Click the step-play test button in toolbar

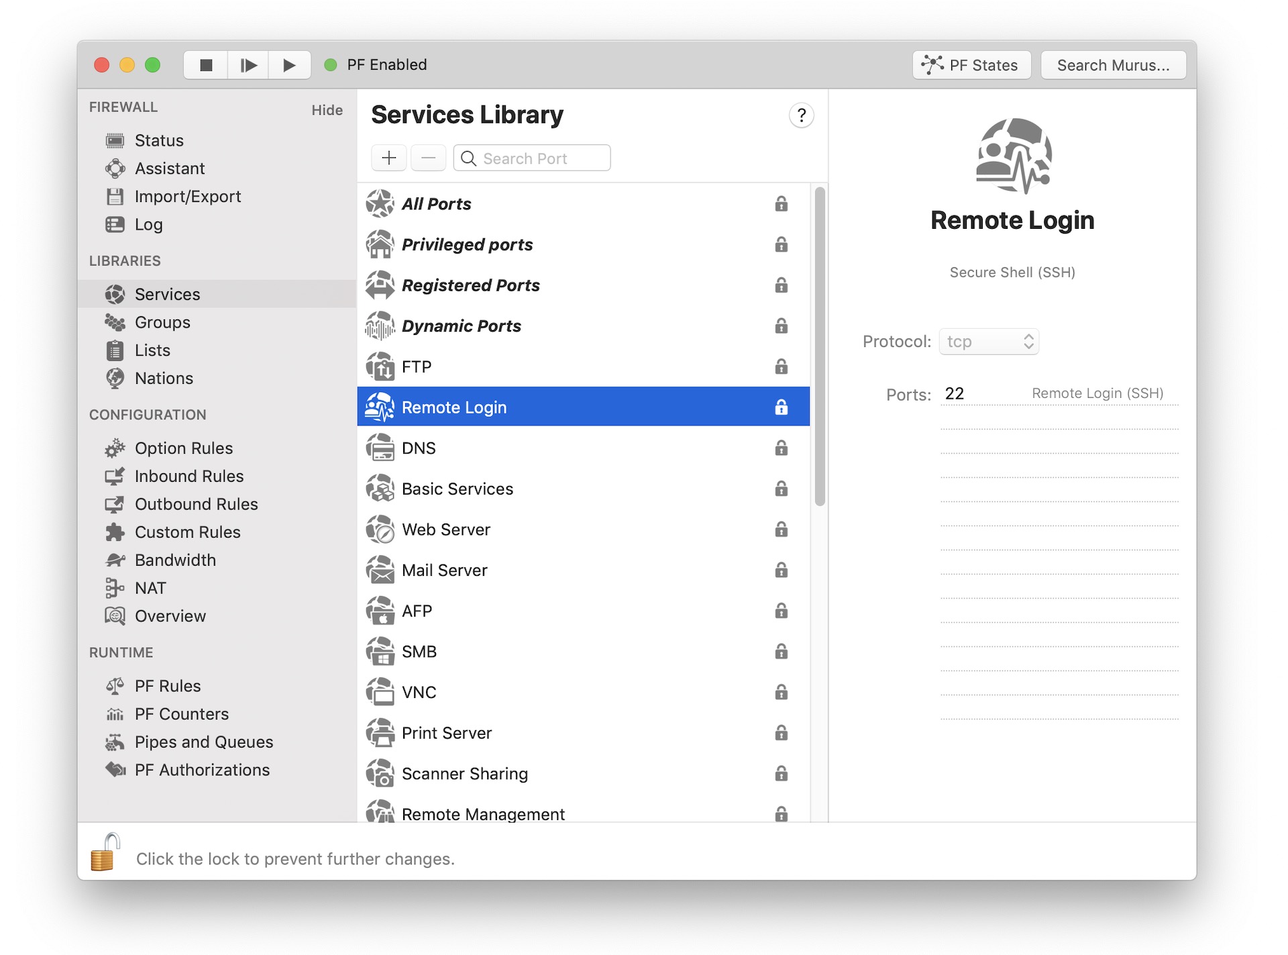pos(248,65)
